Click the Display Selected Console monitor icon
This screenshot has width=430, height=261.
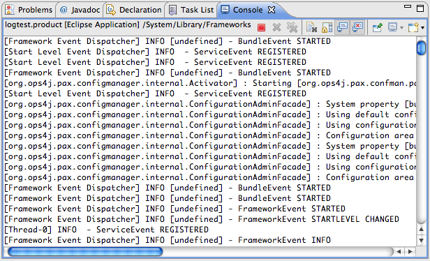point(392,27)
